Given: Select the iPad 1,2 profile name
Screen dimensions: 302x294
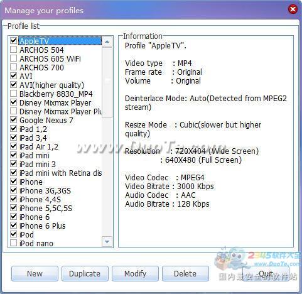Looking at the screenshot, I should (33, 129).
